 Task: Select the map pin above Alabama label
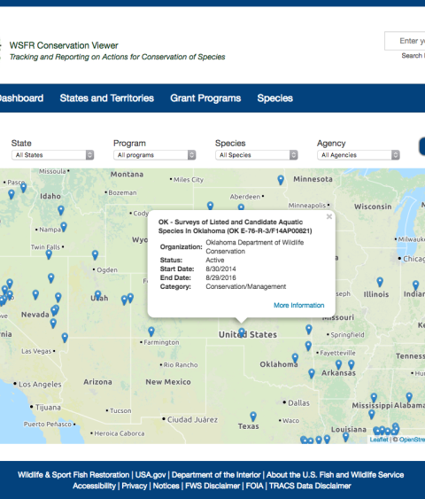(x=409, y=397)
